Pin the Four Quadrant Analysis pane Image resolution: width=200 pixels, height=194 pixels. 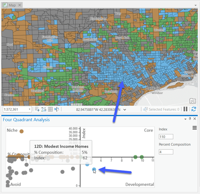pos(190,119)
